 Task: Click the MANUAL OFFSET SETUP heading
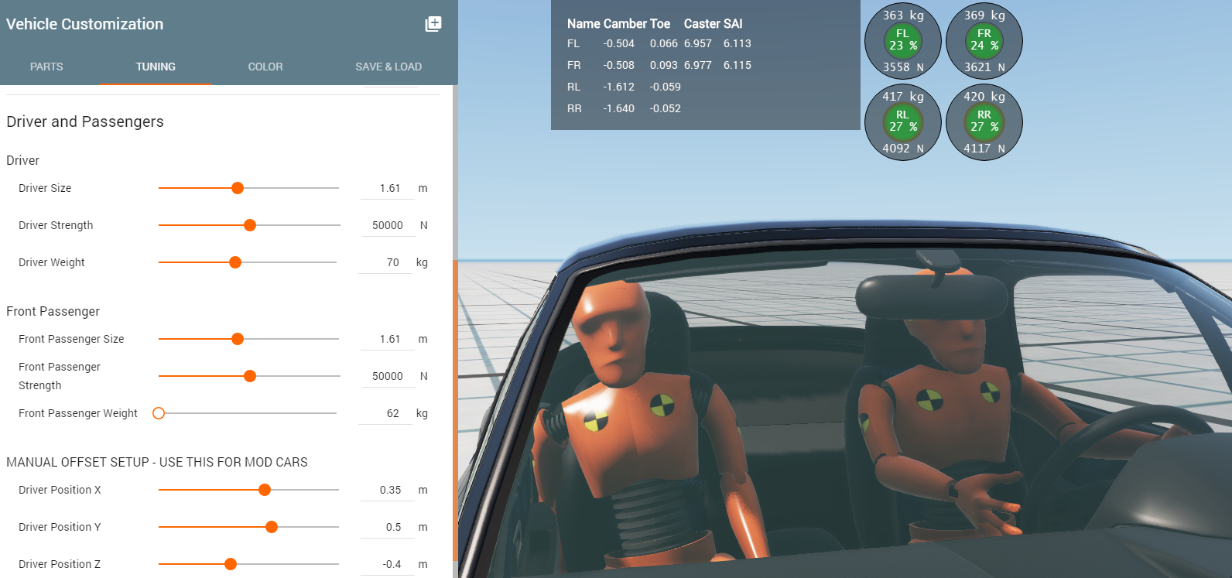(x=157, y=462)
